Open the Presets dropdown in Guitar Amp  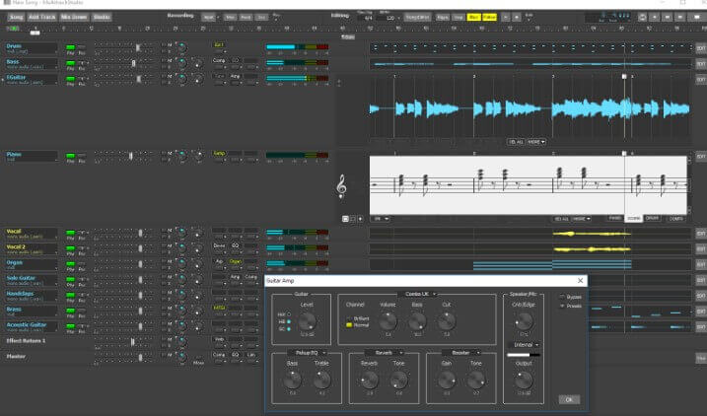562,306
